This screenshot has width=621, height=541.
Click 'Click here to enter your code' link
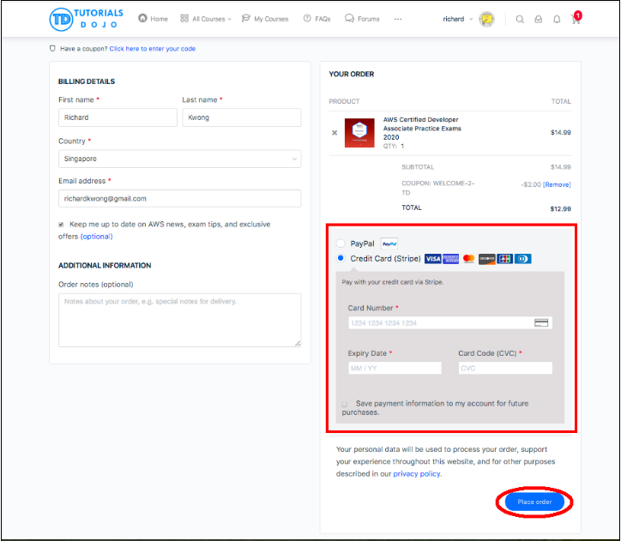tap(153, 49)
